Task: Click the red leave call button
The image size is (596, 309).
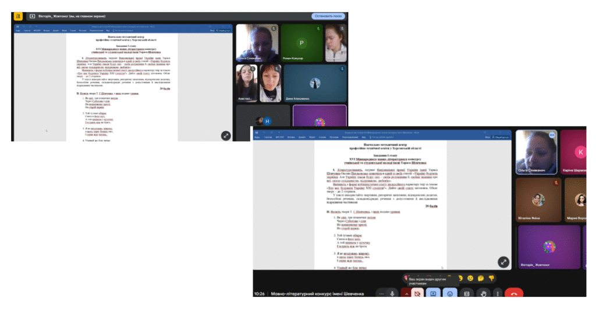Action: point(513,293)
